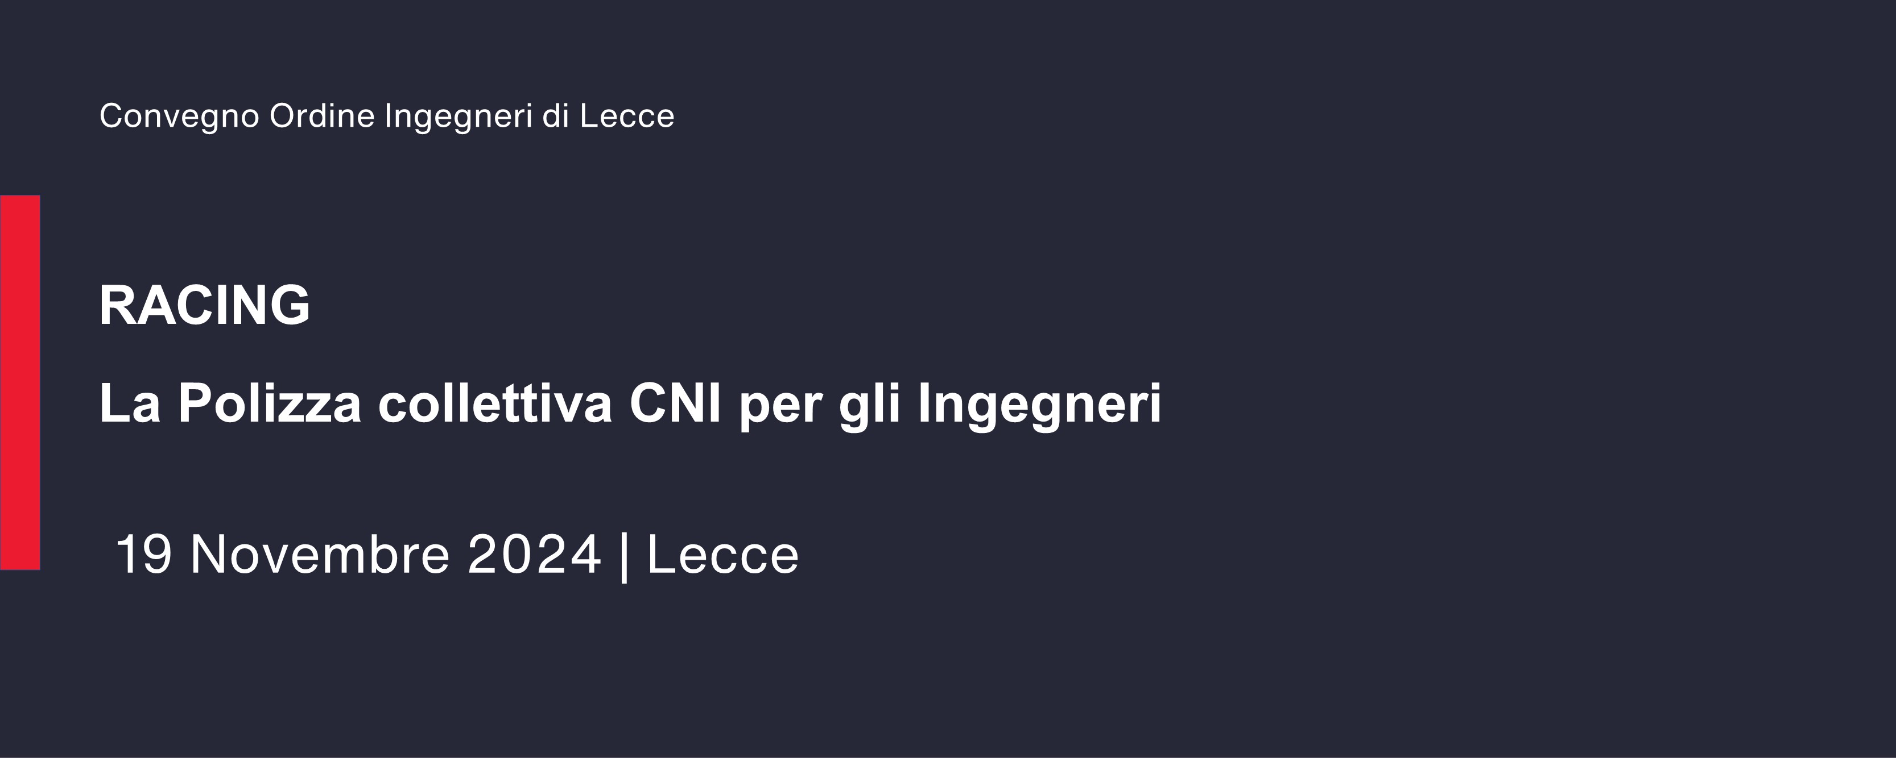Click the year '2024' in the date line
The width and height of the screenshot is (1896, 758).
(x=534, y=555)
